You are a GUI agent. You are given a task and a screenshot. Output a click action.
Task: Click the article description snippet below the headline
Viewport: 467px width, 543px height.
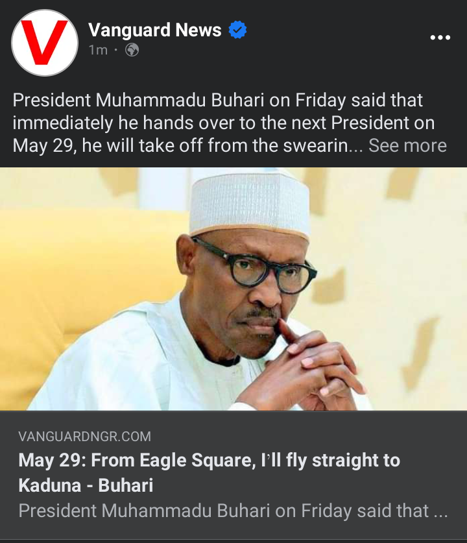tap(233, 511)
